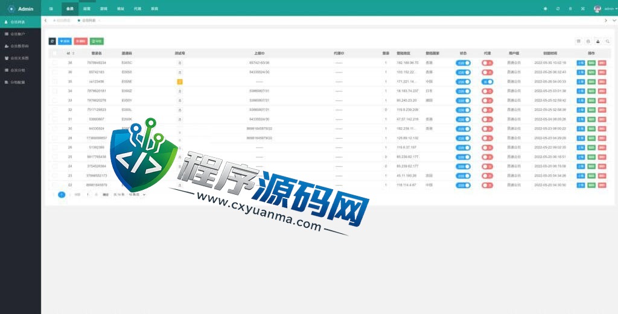Viewport: 618px width, 314px height.
Task: Select the active first top navigation tab
Action: click(70, 8)
